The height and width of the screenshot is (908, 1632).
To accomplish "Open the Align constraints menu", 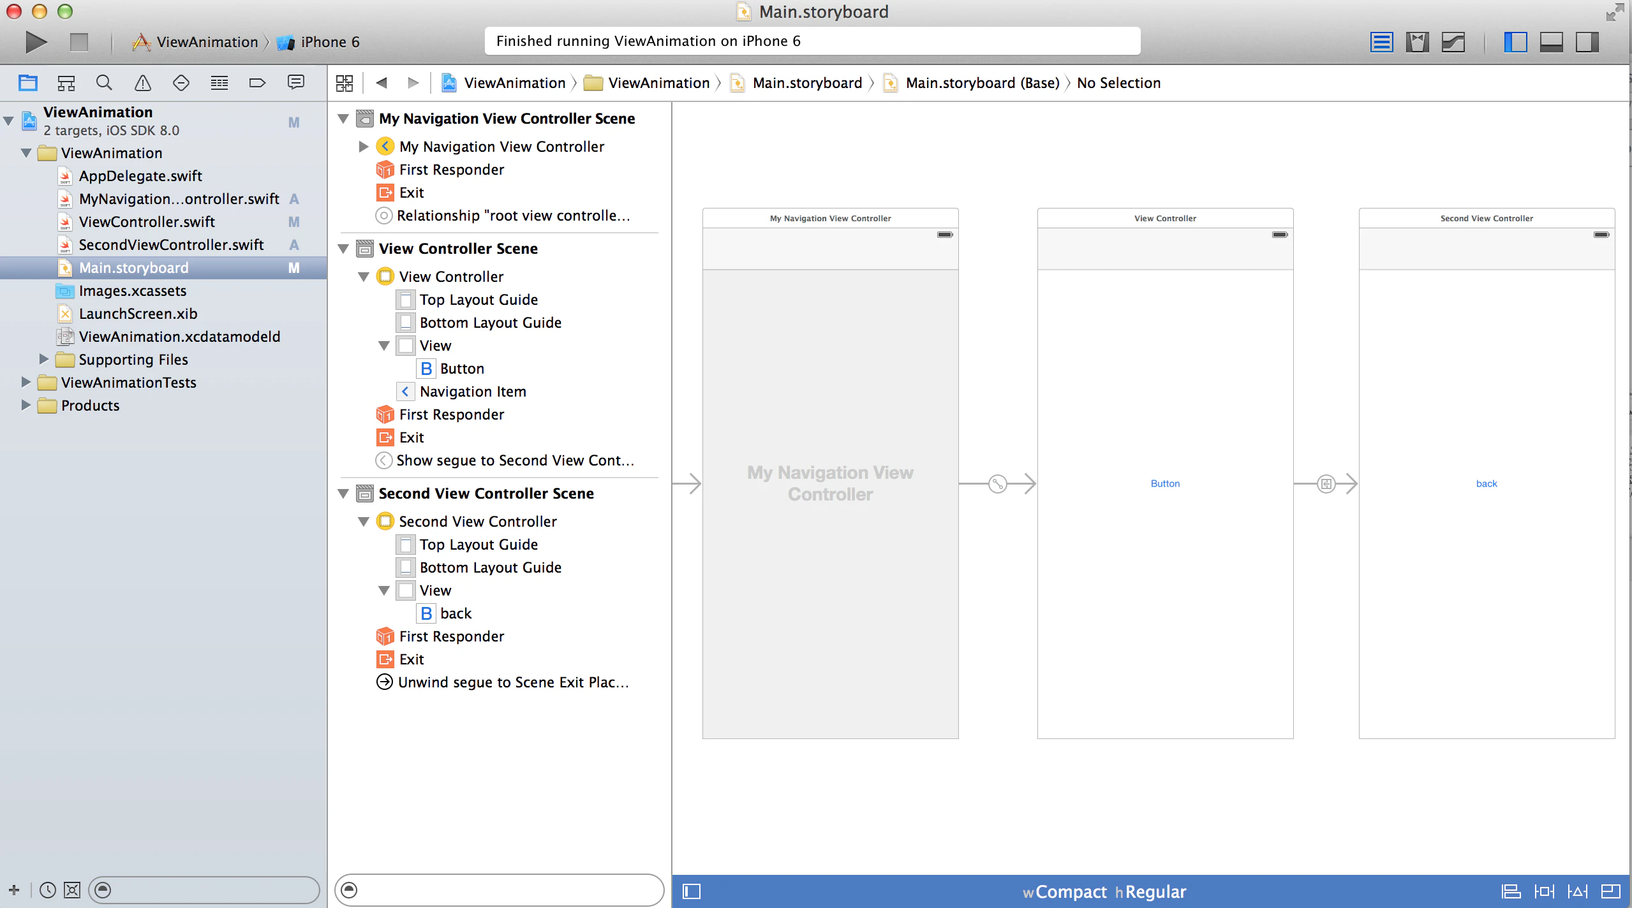I will tap(1511, 891).
